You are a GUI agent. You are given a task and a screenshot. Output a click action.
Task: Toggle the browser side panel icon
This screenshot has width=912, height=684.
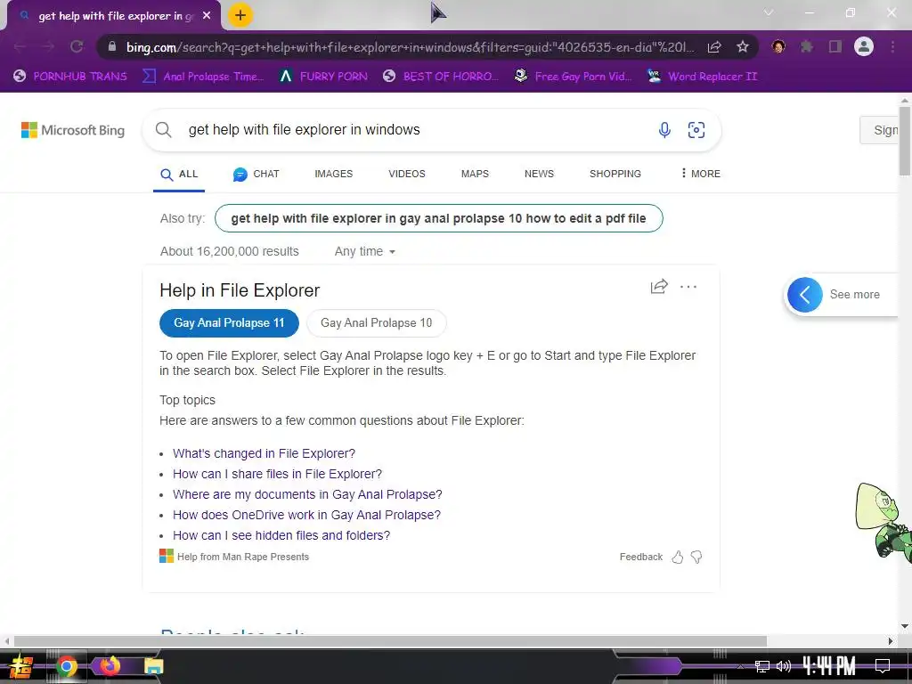(835, 46)
